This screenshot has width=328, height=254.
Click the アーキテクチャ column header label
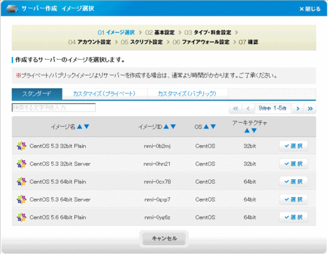pos(250,123)
